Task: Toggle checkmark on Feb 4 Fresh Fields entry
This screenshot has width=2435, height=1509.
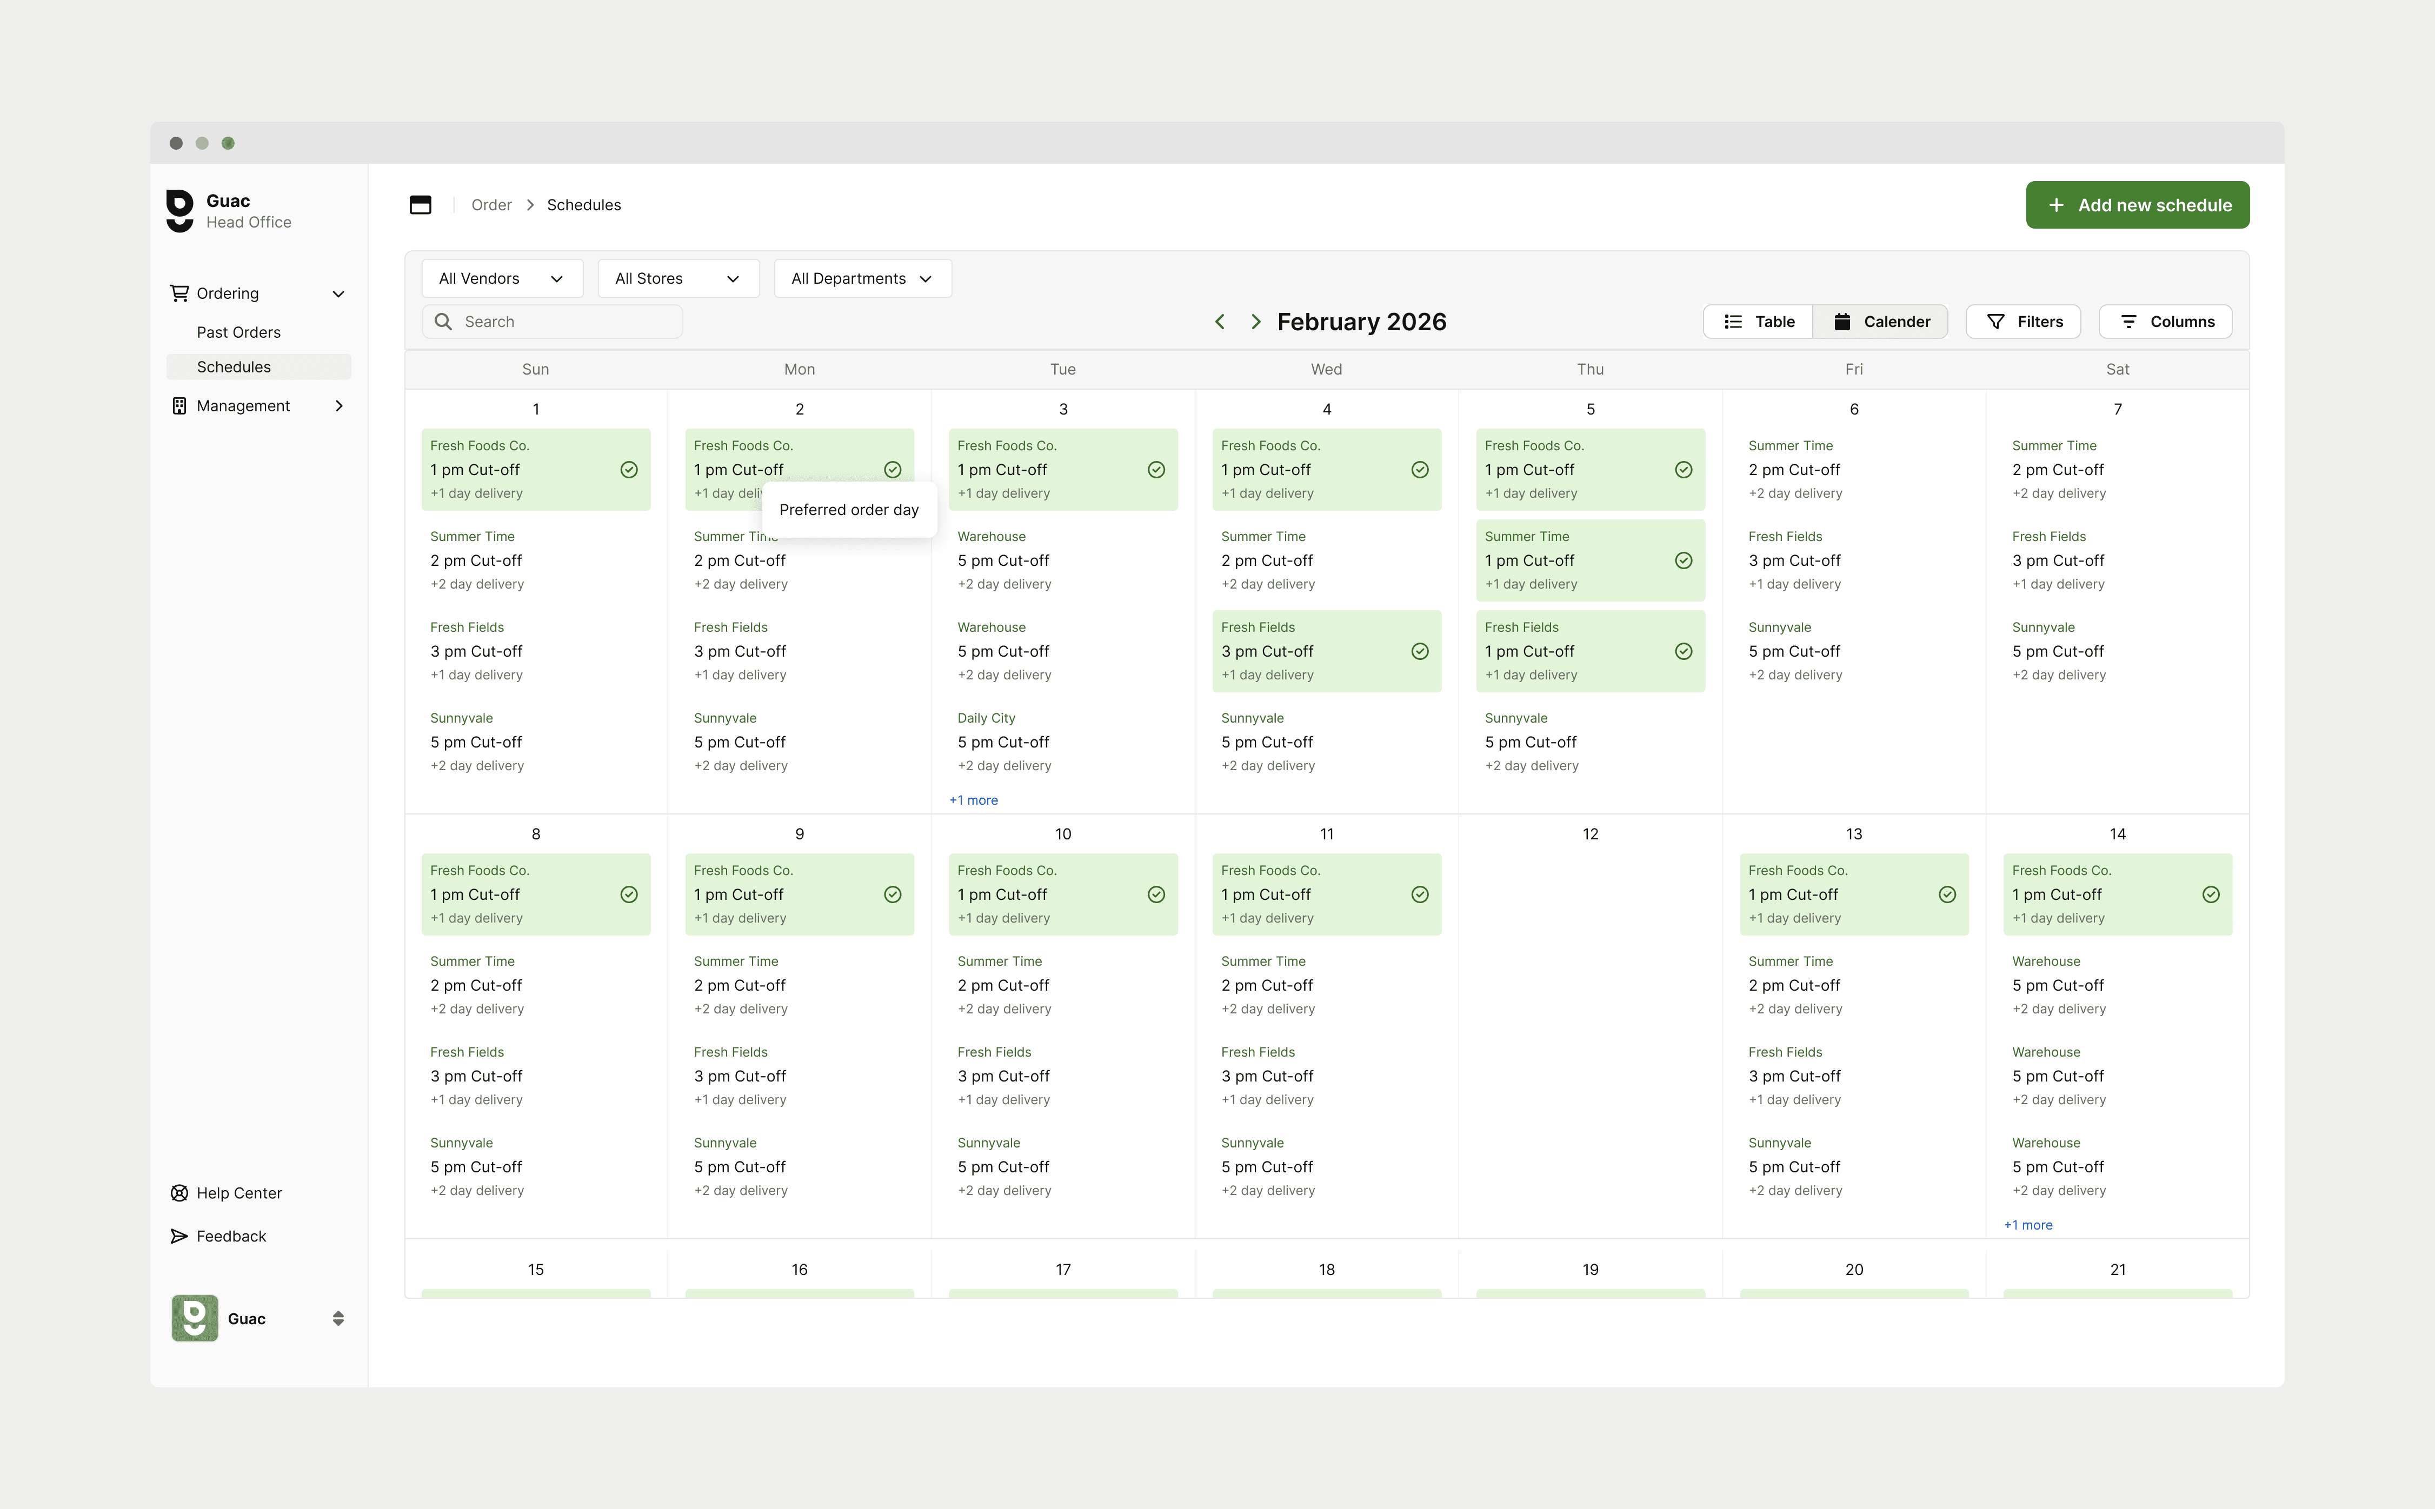Action: (1420, 652)
